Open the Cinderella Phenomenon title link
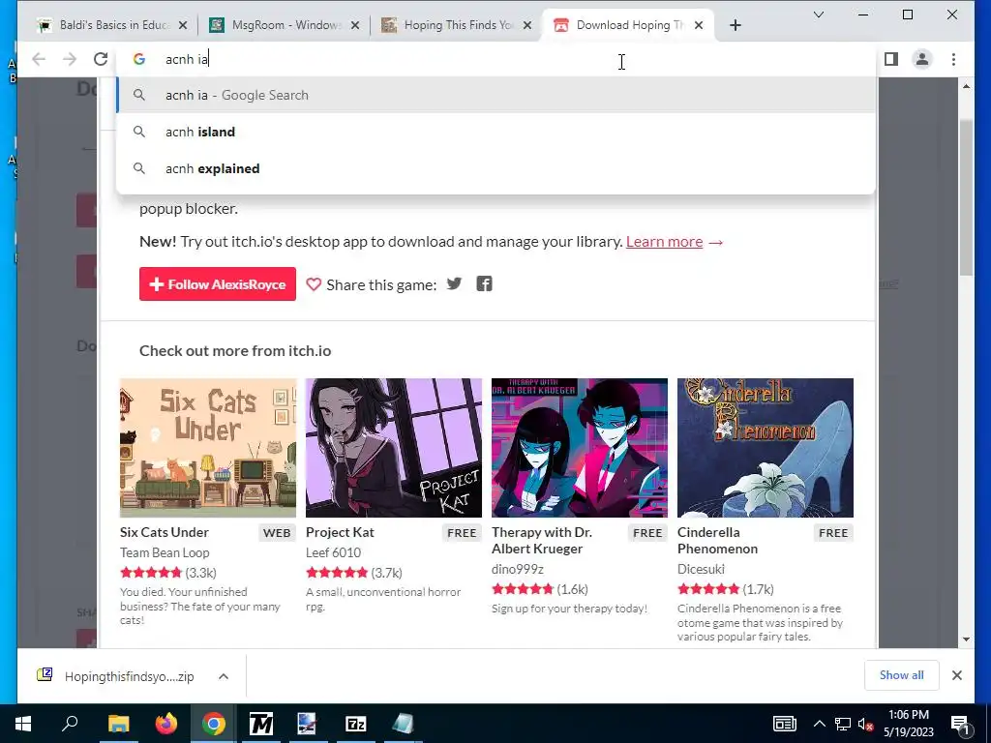The width and height of the screenshot is (991, 743). coord(717,541)
